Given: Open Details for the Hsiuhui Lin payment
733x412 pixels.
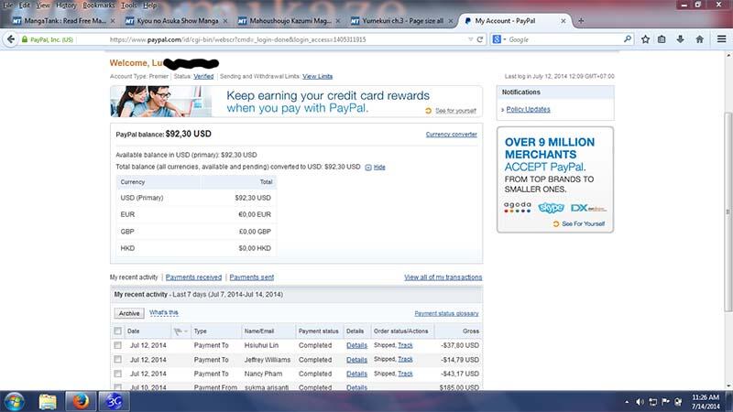Looking at the screenshot, I should [x=356, y=345].
